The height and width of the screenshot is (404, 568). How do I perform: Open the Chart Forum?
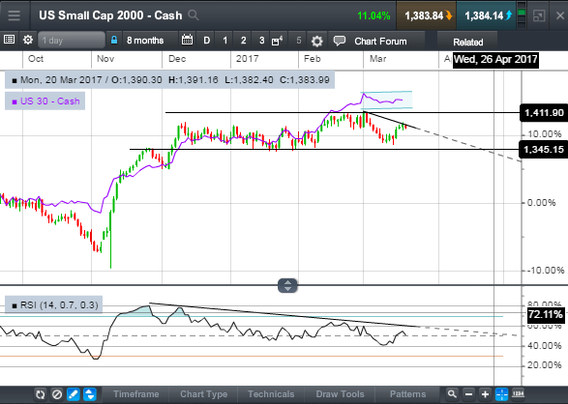pyautogui.click(x=380, y=42)
